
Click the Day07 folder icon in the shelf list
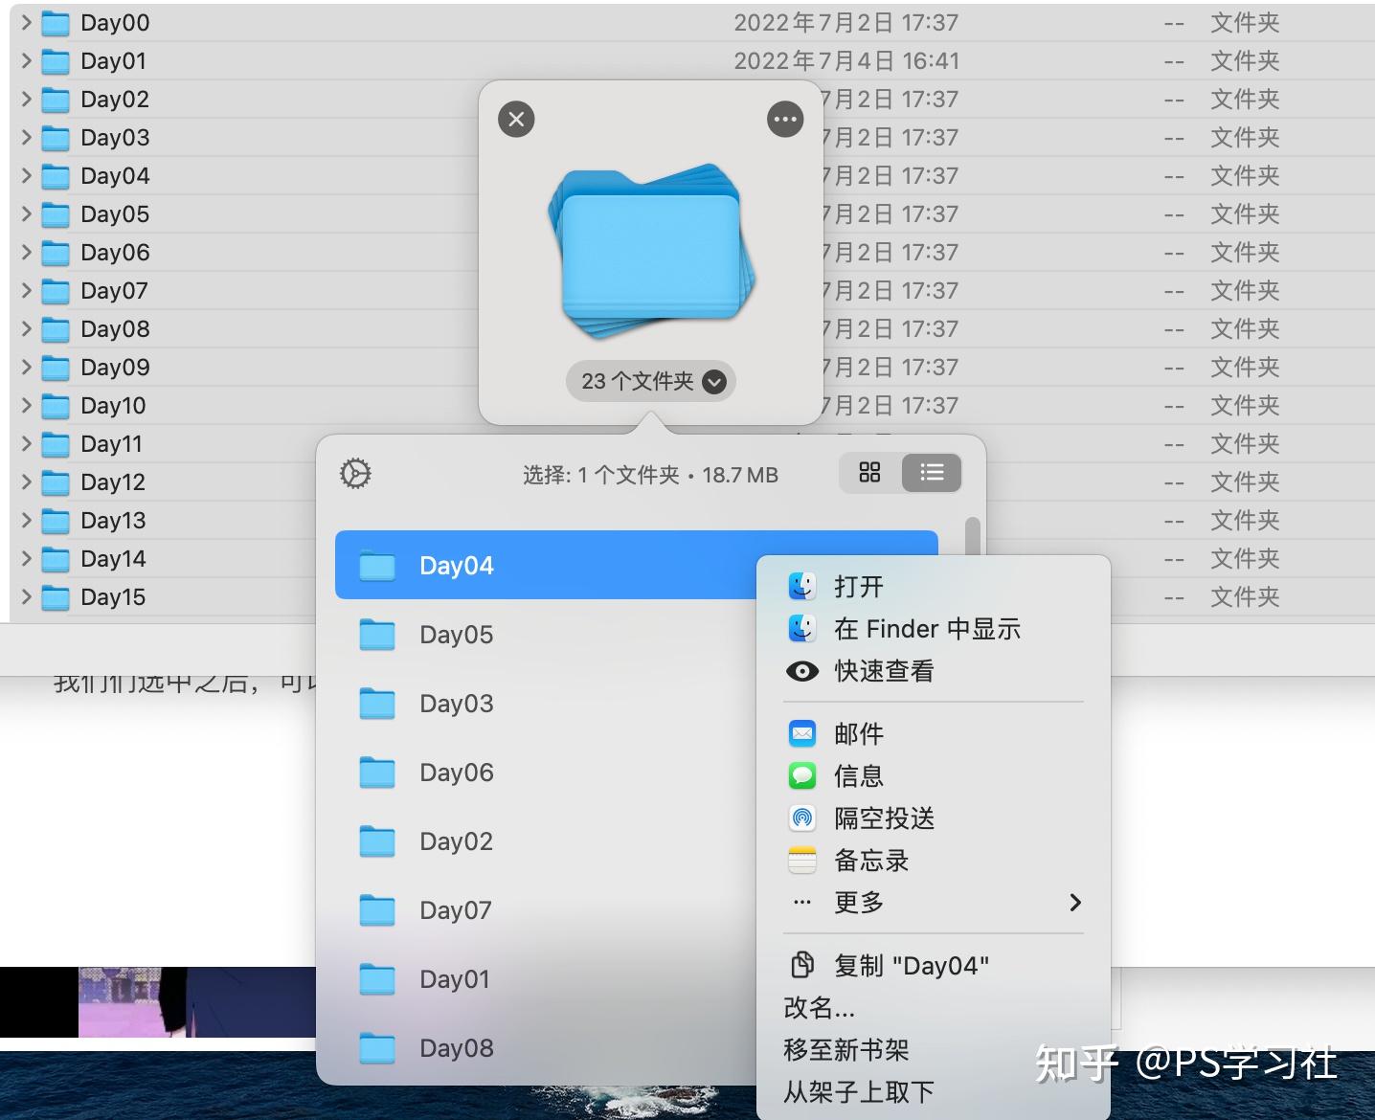click(377, 910)
